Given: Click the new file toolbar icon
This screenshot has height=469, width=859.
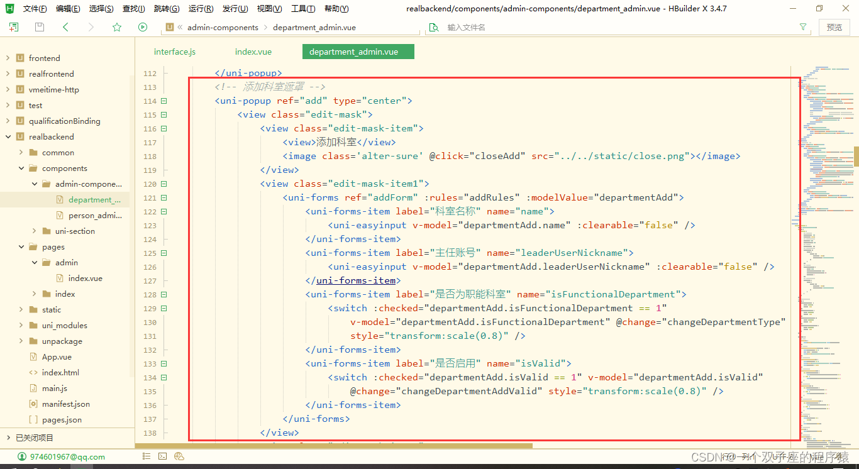Looking at the screenshot, I should point(14,27).
